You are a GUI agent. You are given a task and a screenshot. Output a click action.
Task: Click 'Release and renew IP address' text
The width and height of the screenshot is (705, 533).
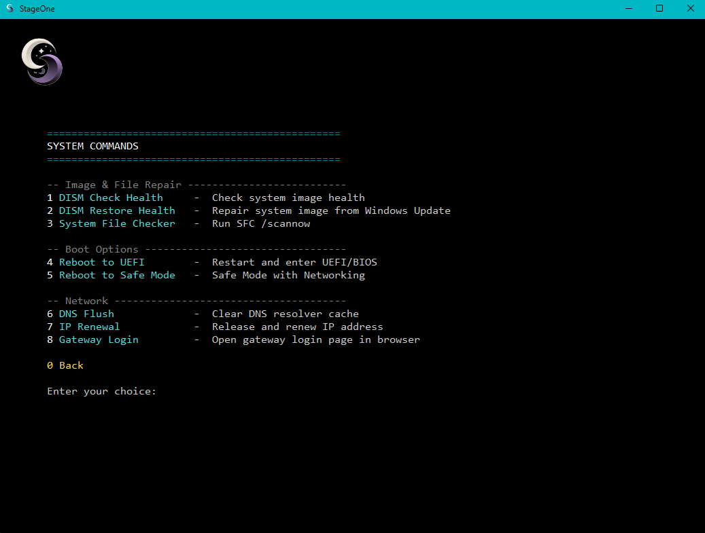click(x=297, y=327)
